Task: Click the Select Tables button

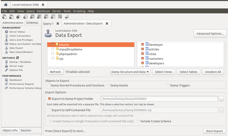Action: pyautogui.click(x=188, y=72)
